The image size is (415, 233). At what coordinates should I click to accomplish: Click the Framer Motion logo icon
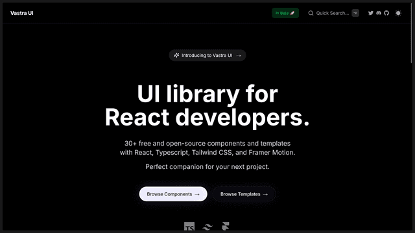(x=226, y=227)
